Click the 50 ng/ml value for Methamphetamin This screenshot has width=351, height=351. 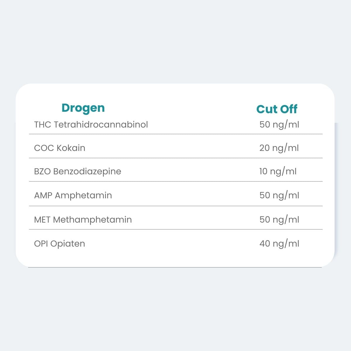[x=279, y=220]
